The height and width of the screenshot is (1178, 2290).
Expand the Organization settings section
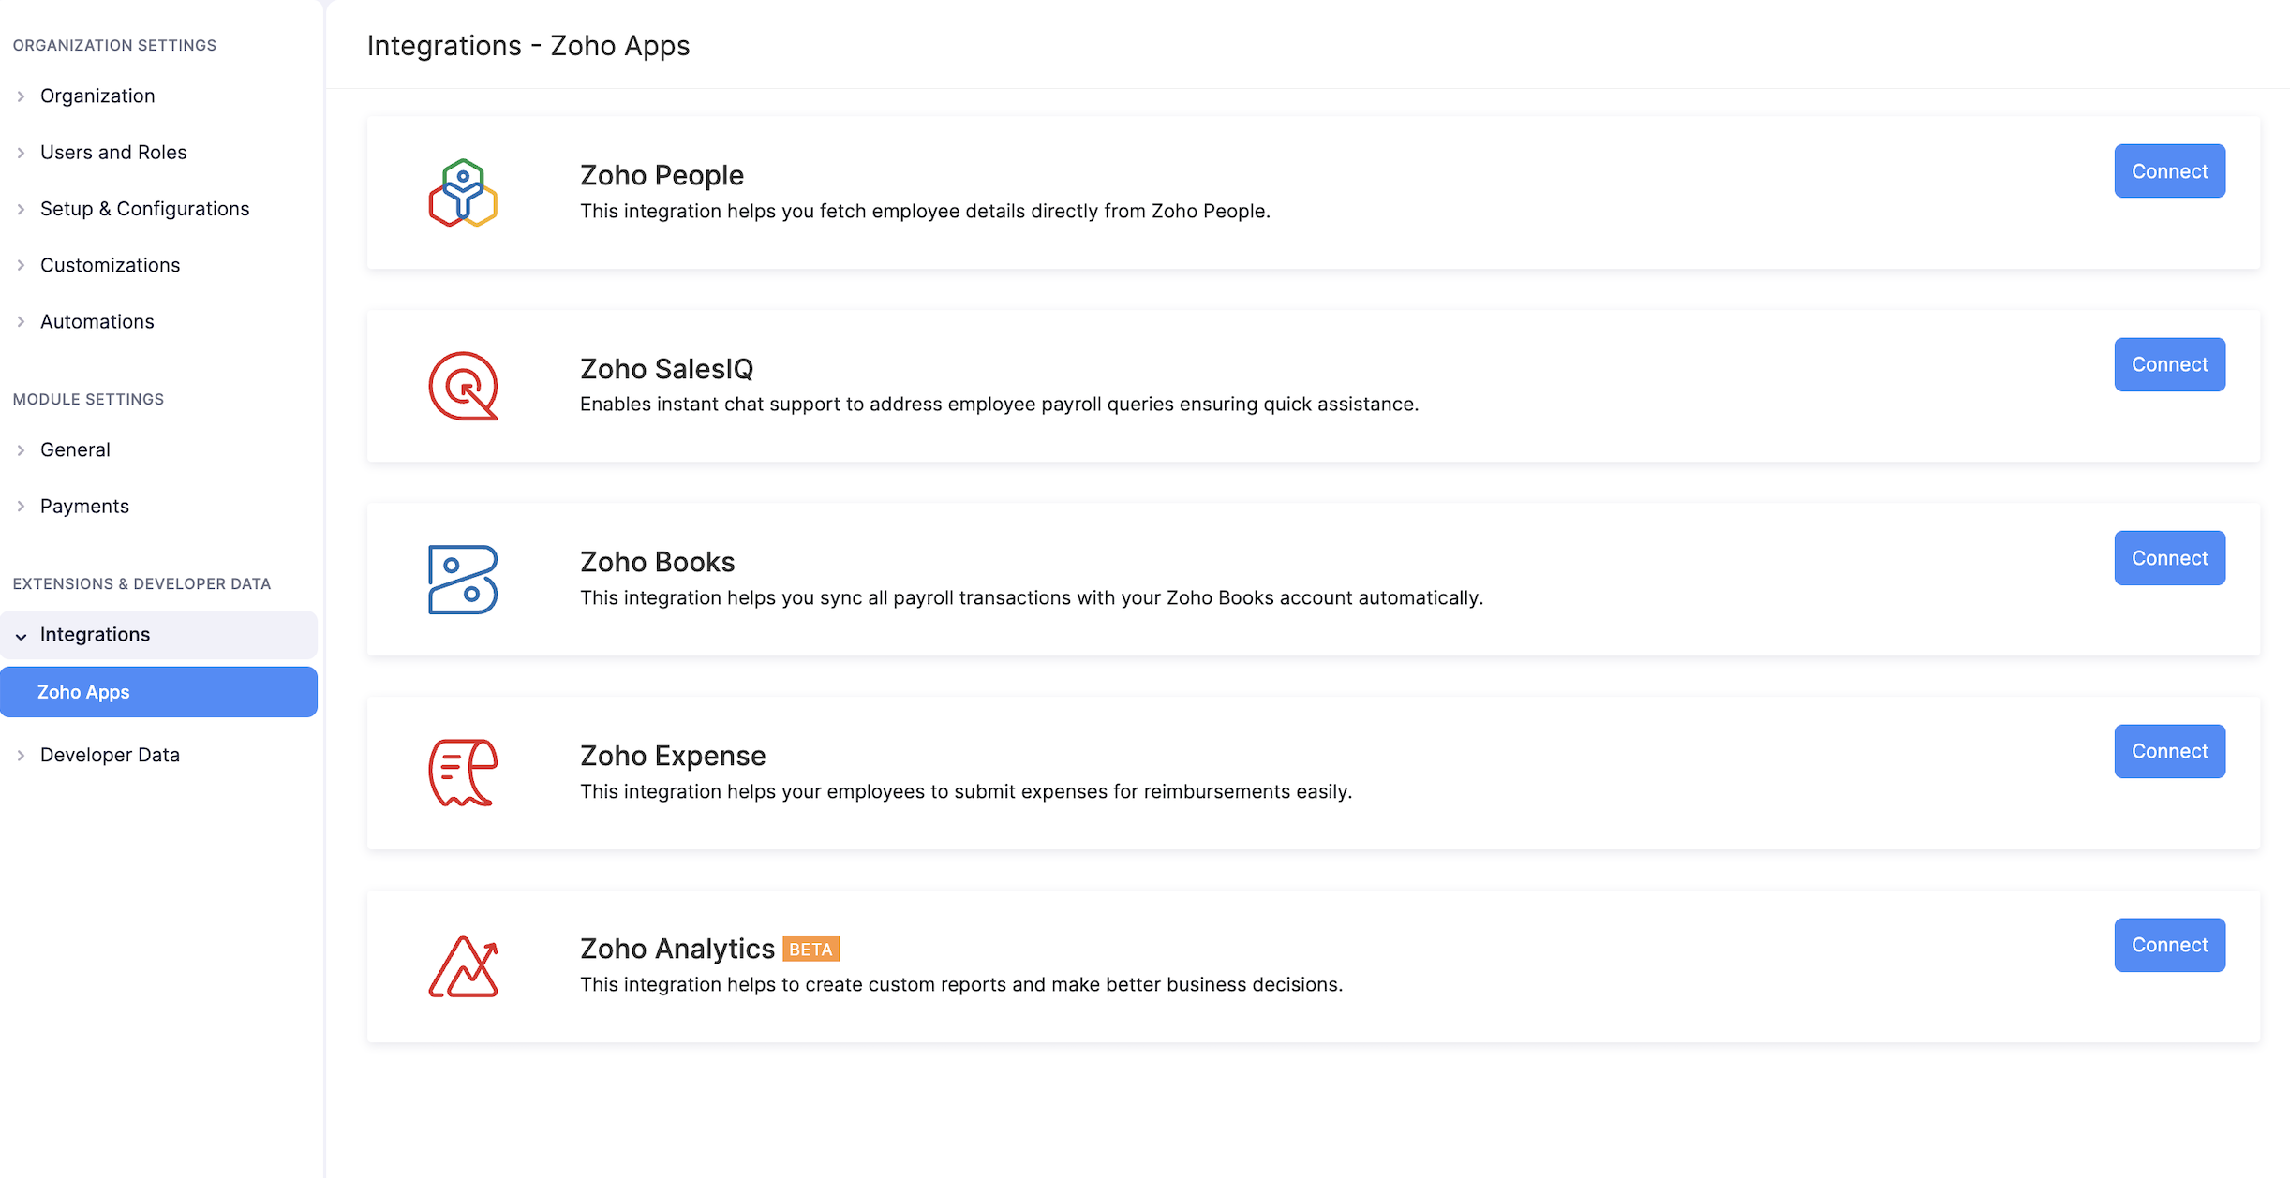coord(97,96)
